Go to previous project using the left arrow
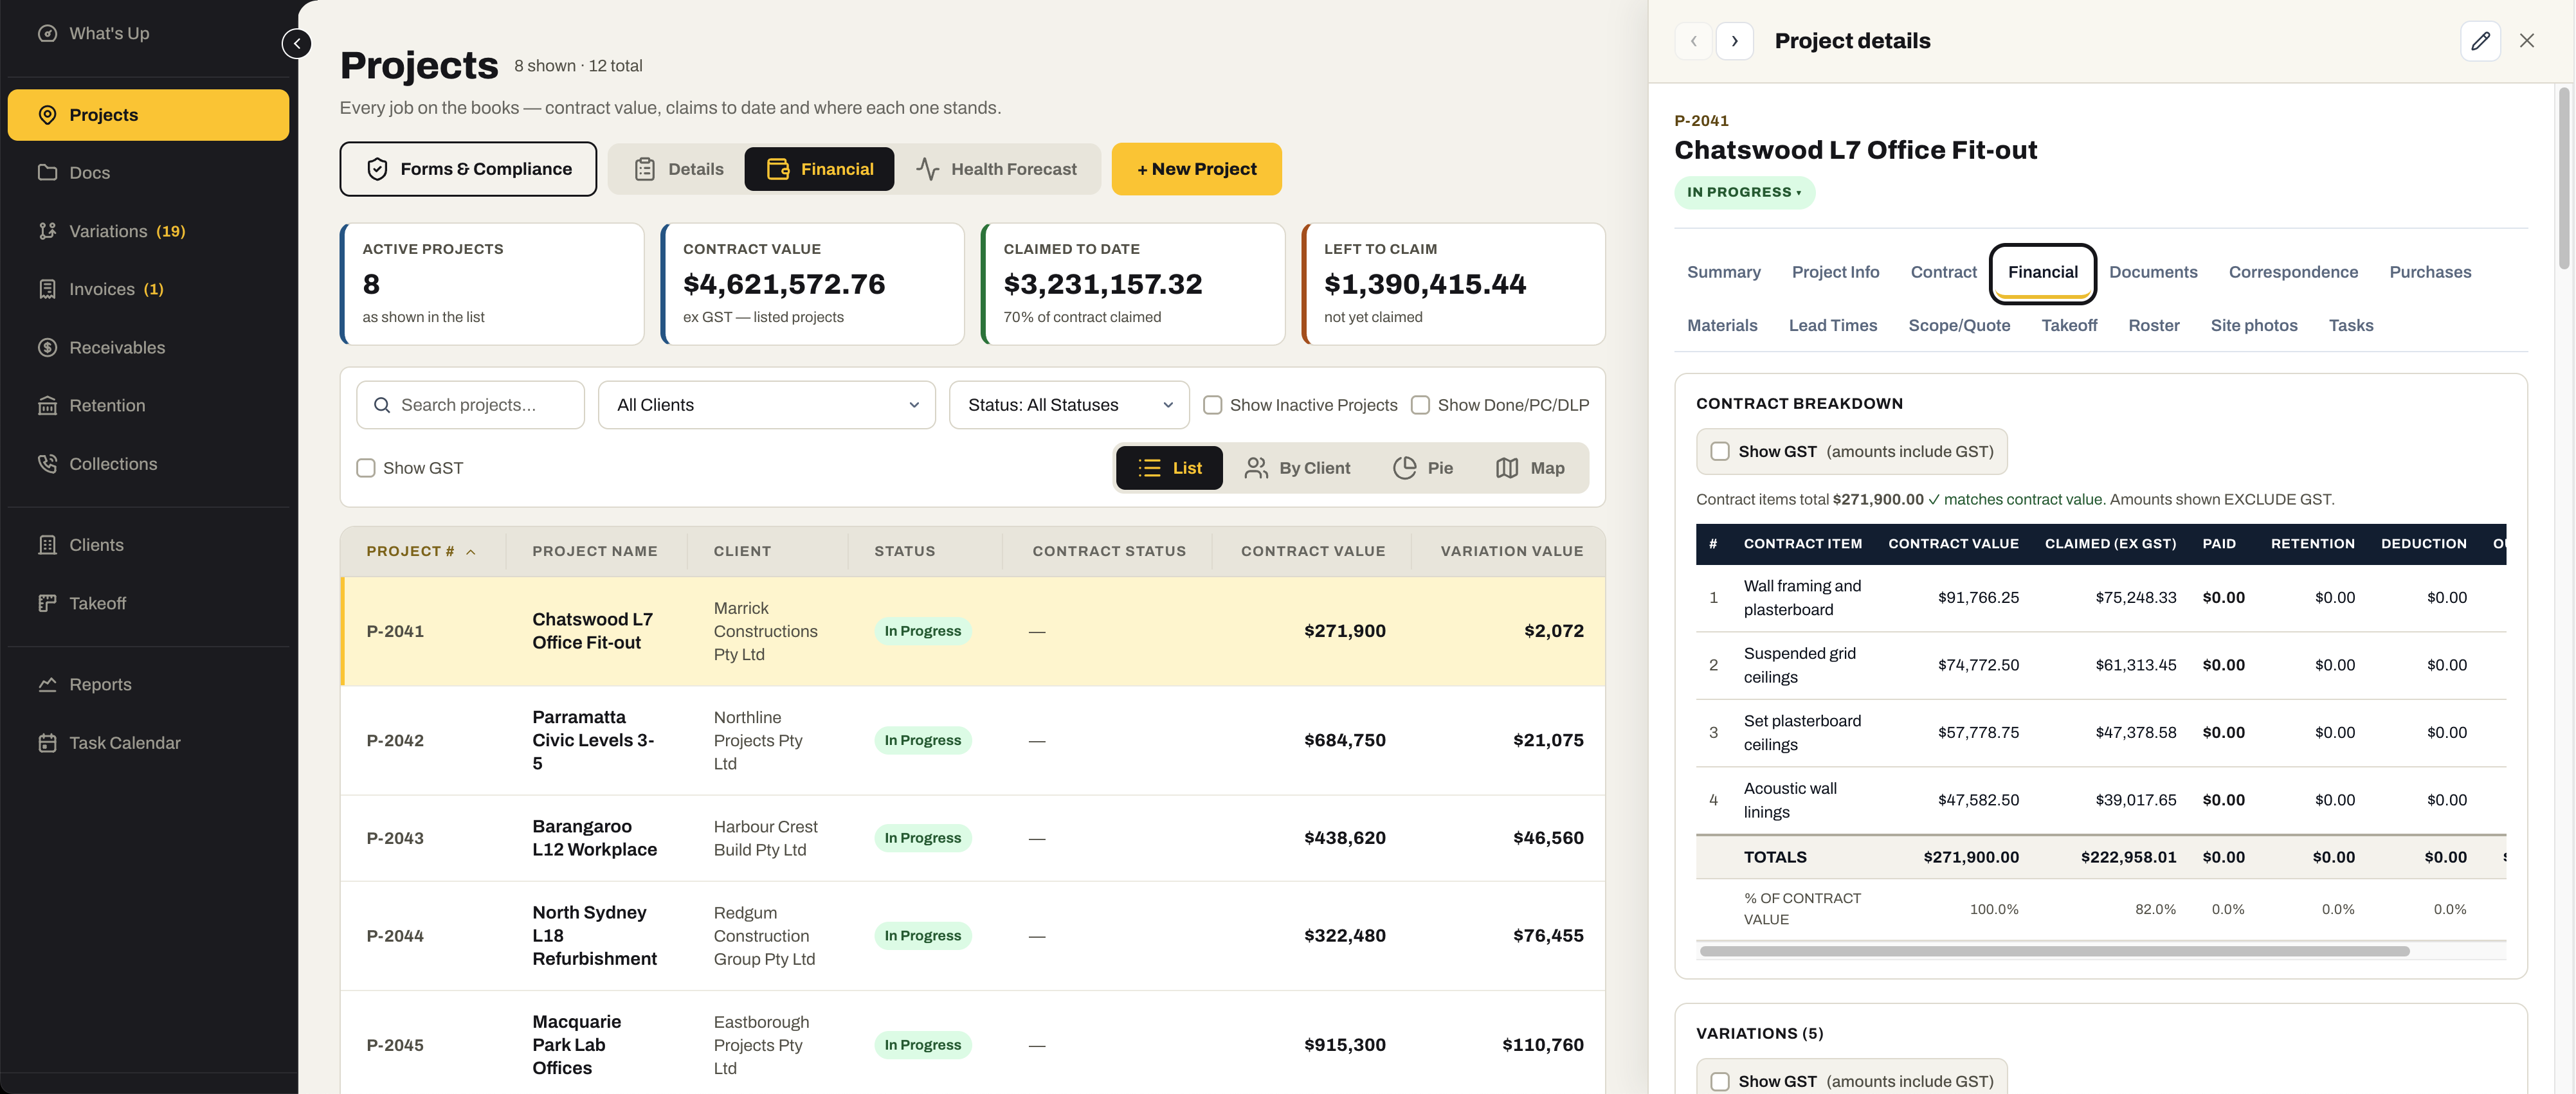The image size is (2576, 1094). click(1693, 41)
